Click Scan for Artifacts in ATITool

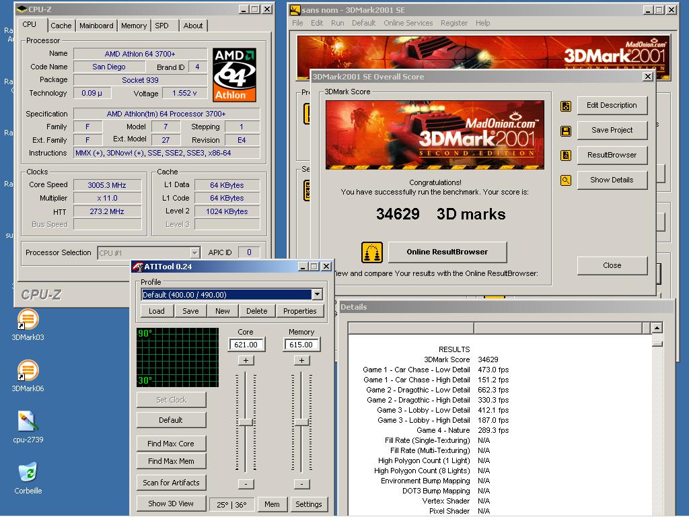pos(171,483)
